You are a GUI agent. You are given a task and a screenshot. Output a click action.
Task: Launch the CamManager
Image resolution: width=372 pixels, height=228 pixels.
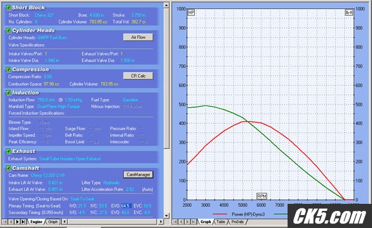tap(138, 174)
